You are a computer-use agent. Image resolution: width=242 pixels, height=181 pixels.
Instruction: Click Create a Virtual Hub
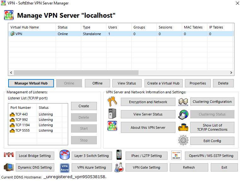(163, 83)
